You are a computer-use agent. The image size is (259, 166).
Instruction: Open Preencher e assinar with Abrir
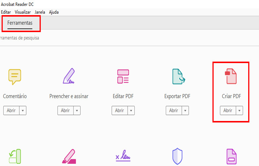click(x=65, y=111)
